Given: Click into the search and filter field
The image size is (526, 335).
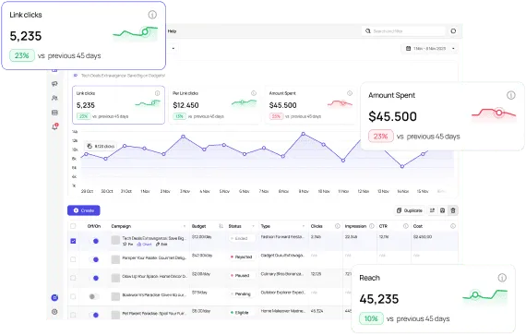Looking at the screenshot, I should 403,31.
